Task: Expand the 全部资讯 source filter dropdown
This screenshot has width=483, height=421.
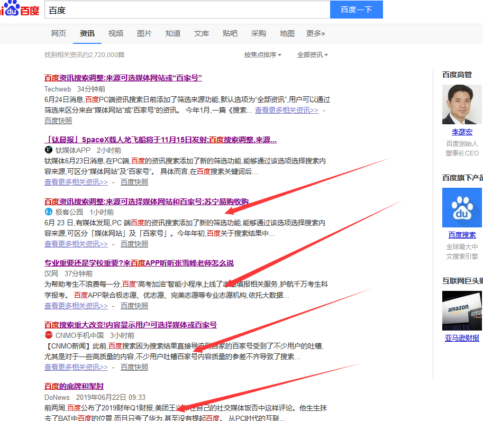Action: (x=313, y=55)
